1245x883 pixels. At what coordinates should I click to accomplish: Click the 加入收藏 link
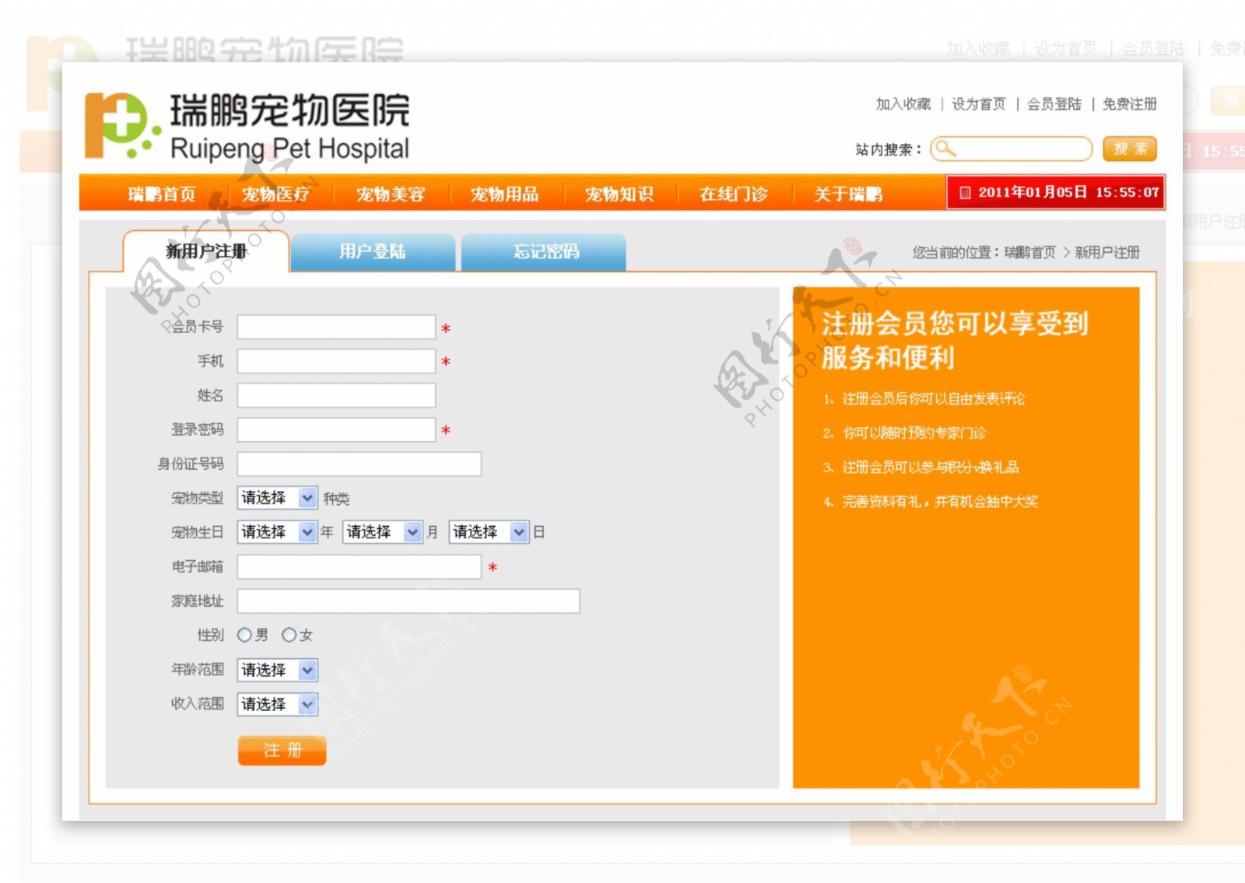pyautogui.click(x=903, y=103)
